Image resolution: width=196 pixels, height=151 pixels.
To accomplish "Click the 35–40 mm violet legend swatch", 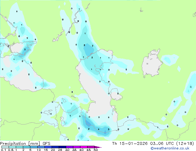I will (76, 147).
